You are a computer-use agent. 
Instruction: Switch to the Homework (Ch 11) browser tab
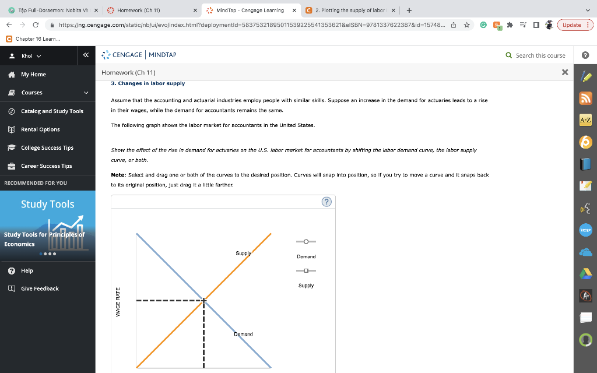click(140, 10)
